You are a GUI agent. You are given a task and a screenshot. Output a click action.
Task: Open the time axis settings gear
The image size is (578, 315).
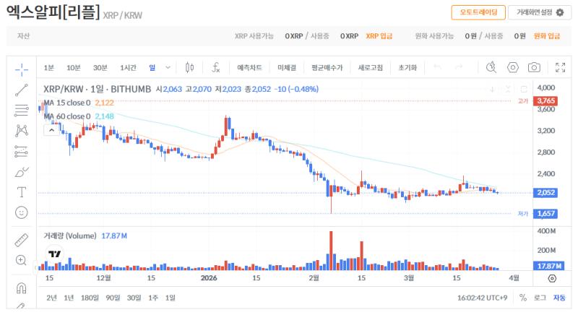(x=552, y=279)
